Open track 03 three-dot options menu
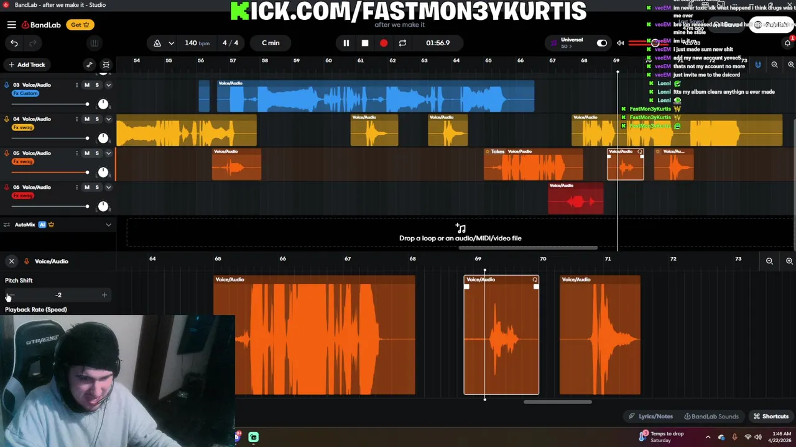 pos(77,85)
